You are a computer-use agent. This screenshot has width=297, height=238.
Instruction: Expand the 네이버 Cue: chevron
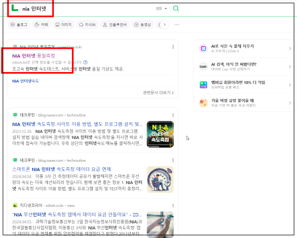290,66
